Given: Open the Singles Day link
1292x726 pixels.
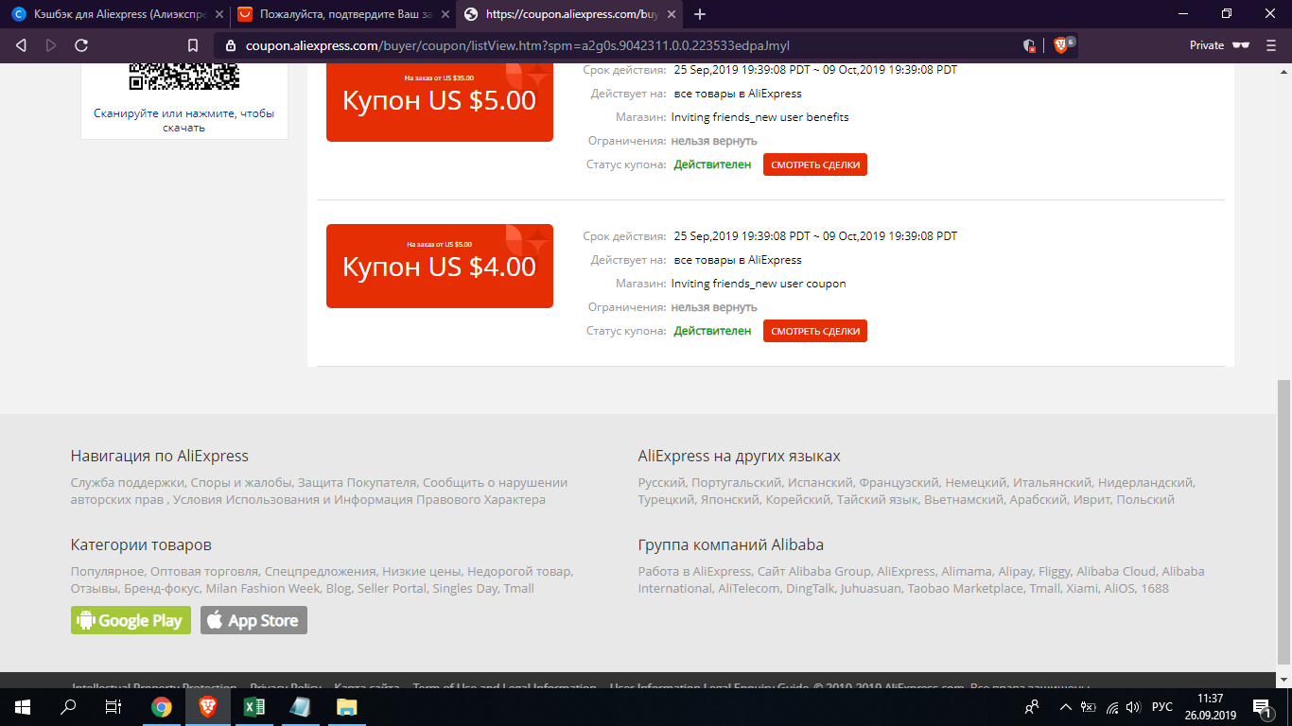Looking at the screenshot, I should (x=464, y=588).
